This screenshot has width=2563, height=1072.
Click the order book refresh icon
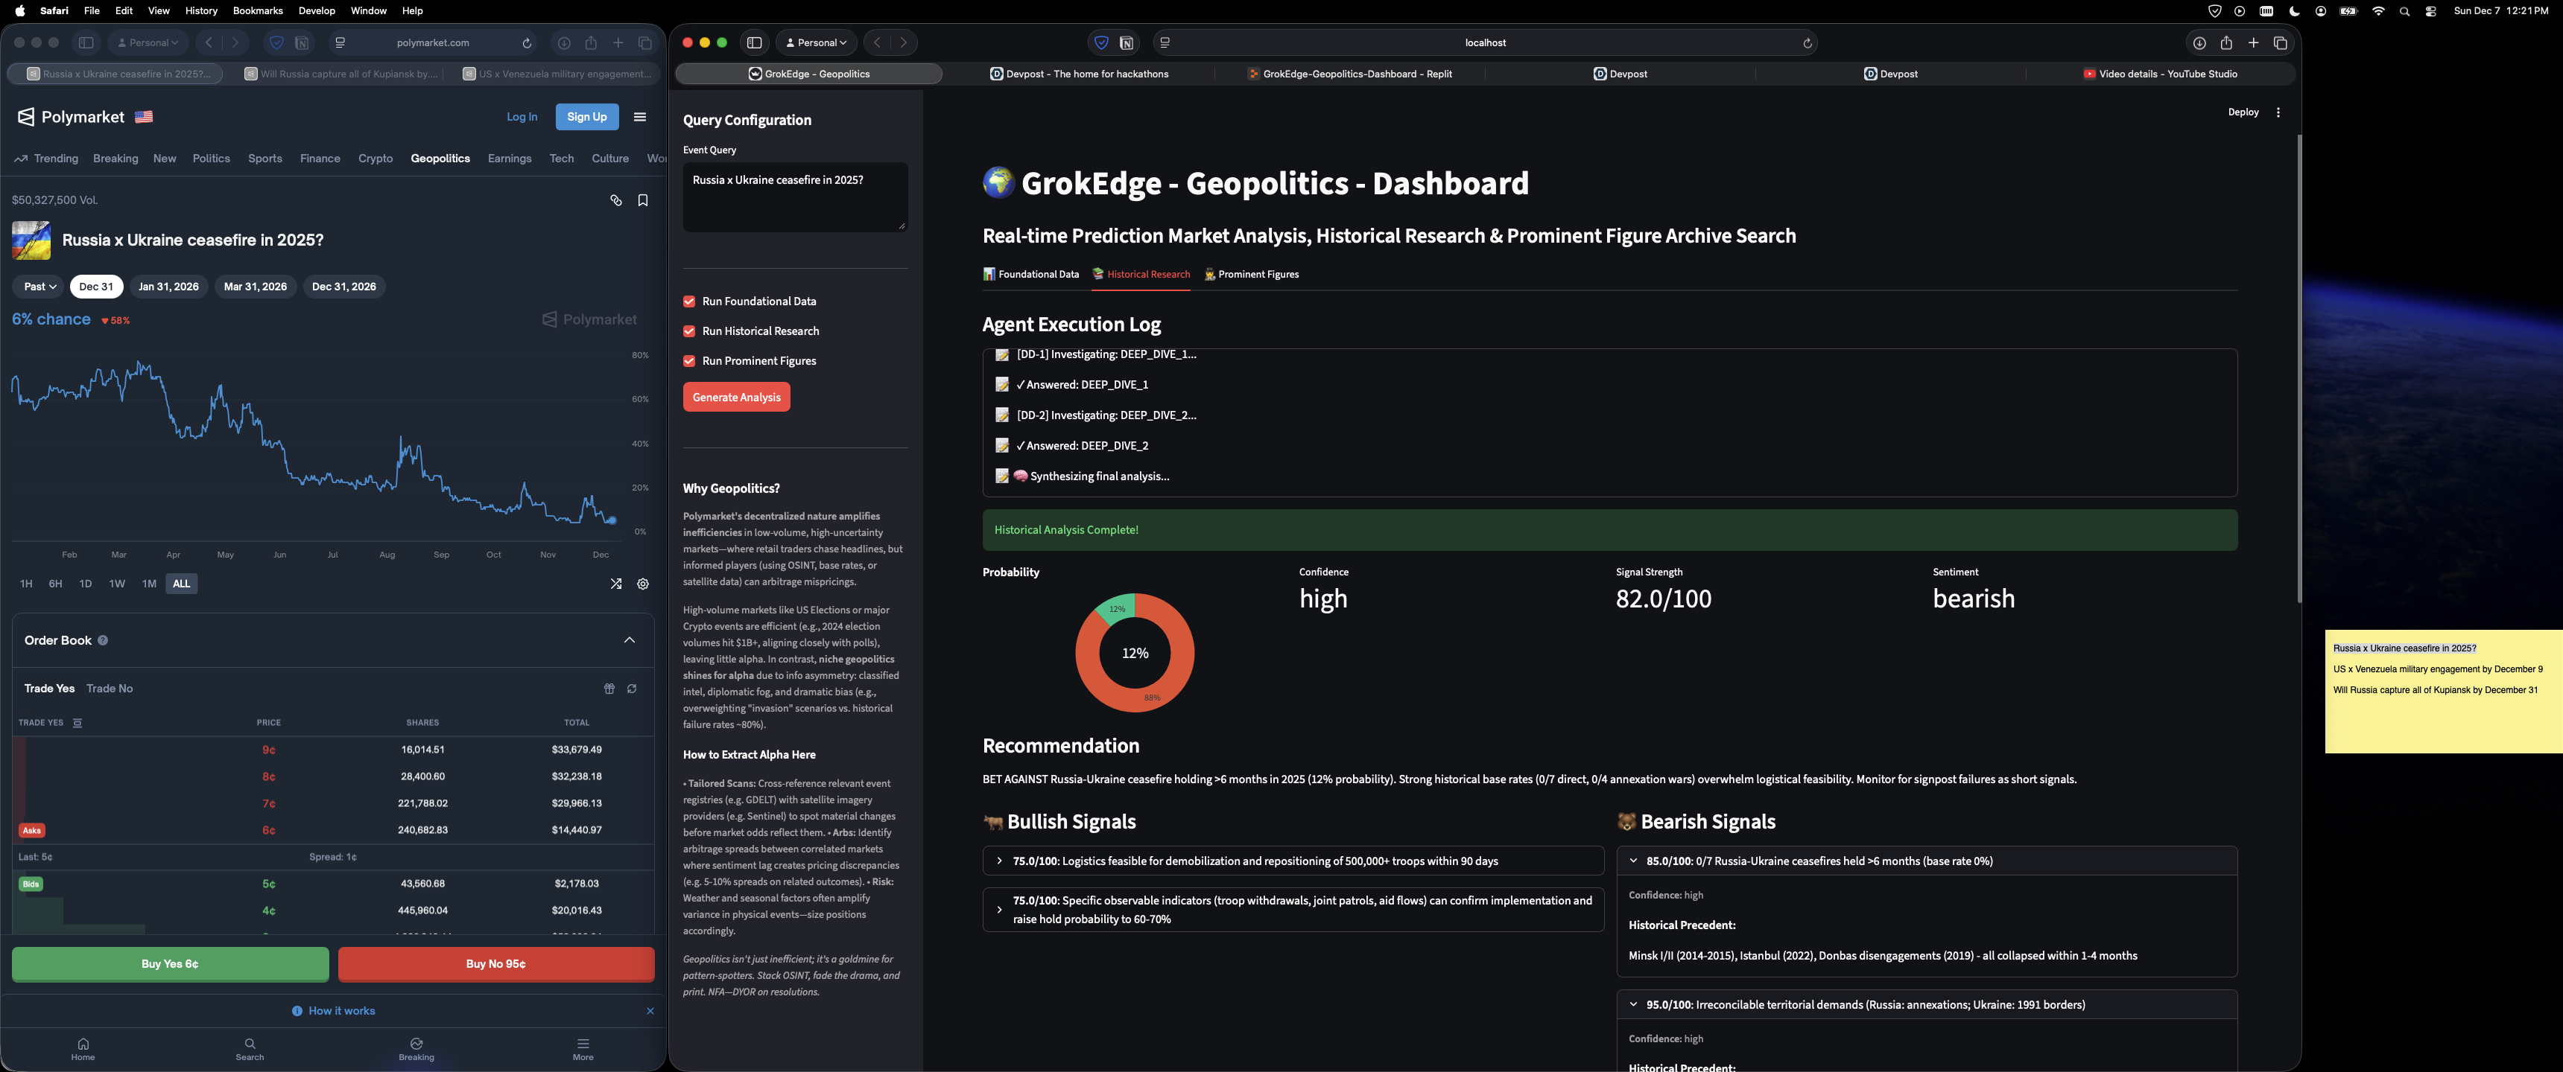[632, 688]
